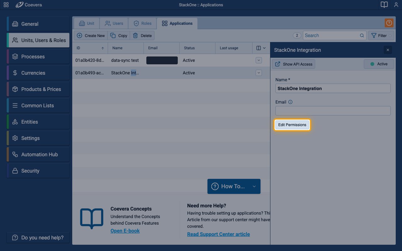402x251 pixels.
Task: Click the Name input field
Action: point(333,88)
